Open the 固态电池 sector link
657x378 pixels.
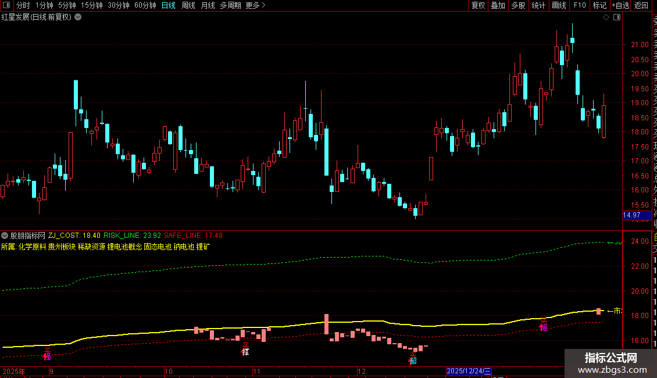(x=158, y=247)
